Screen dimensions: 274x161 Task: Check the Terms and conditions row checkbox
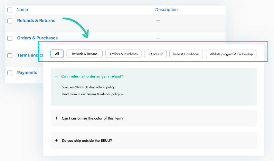tap(10, 56)
